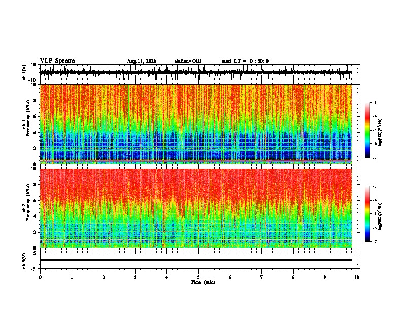Click the 'start UT = 0:50:0' text

(x=245, y=61)
